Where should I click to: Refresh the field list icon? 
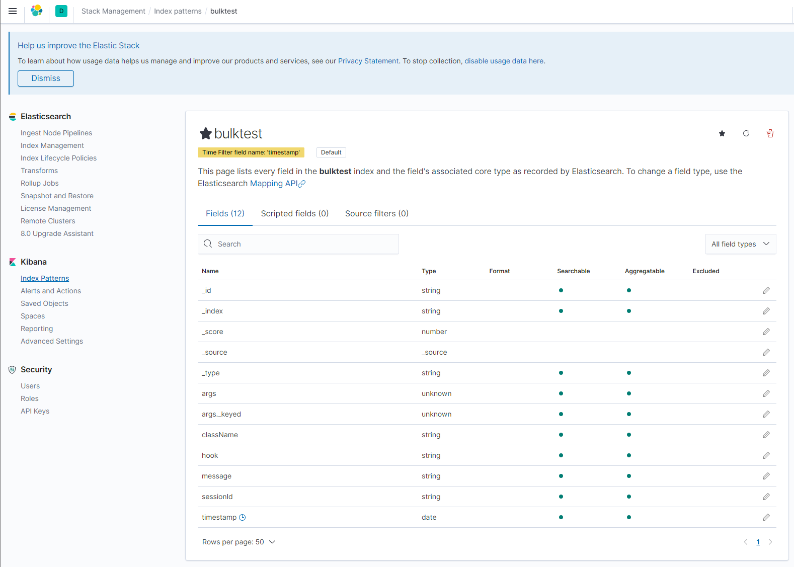(x=746, y=133)
